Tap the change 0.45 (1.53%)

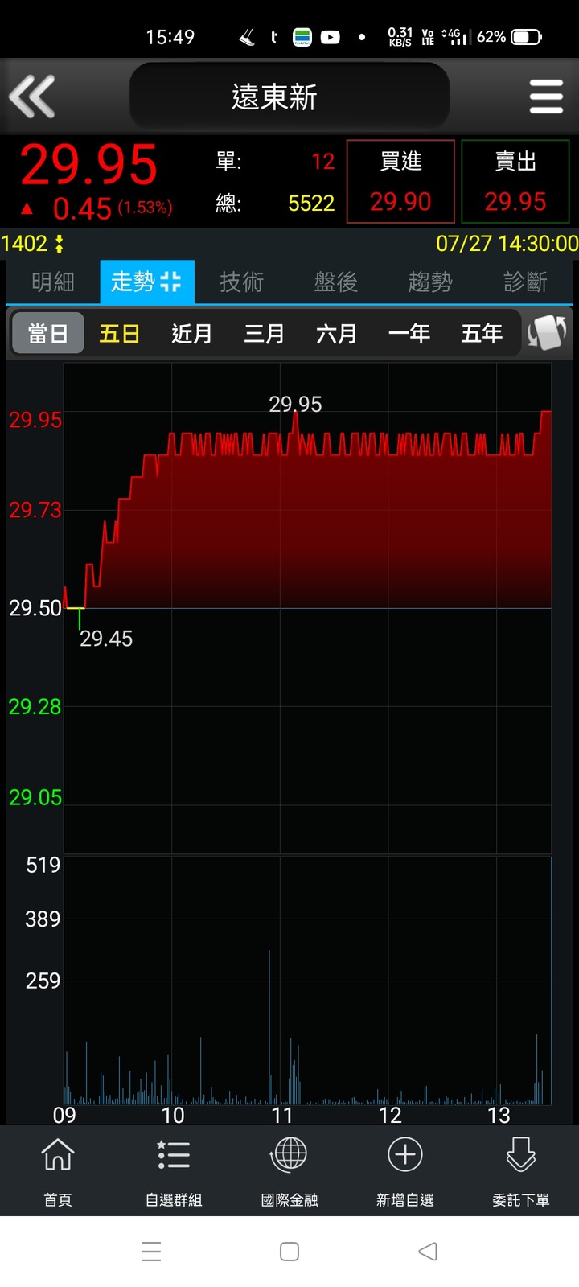[x=96, y=208]
